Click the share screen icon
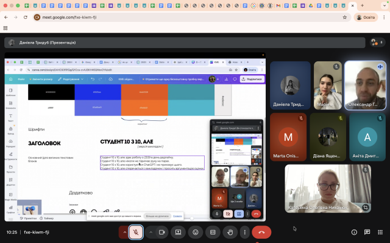The width and height of the screenshot is (390, 243). [x=179, y=231]
